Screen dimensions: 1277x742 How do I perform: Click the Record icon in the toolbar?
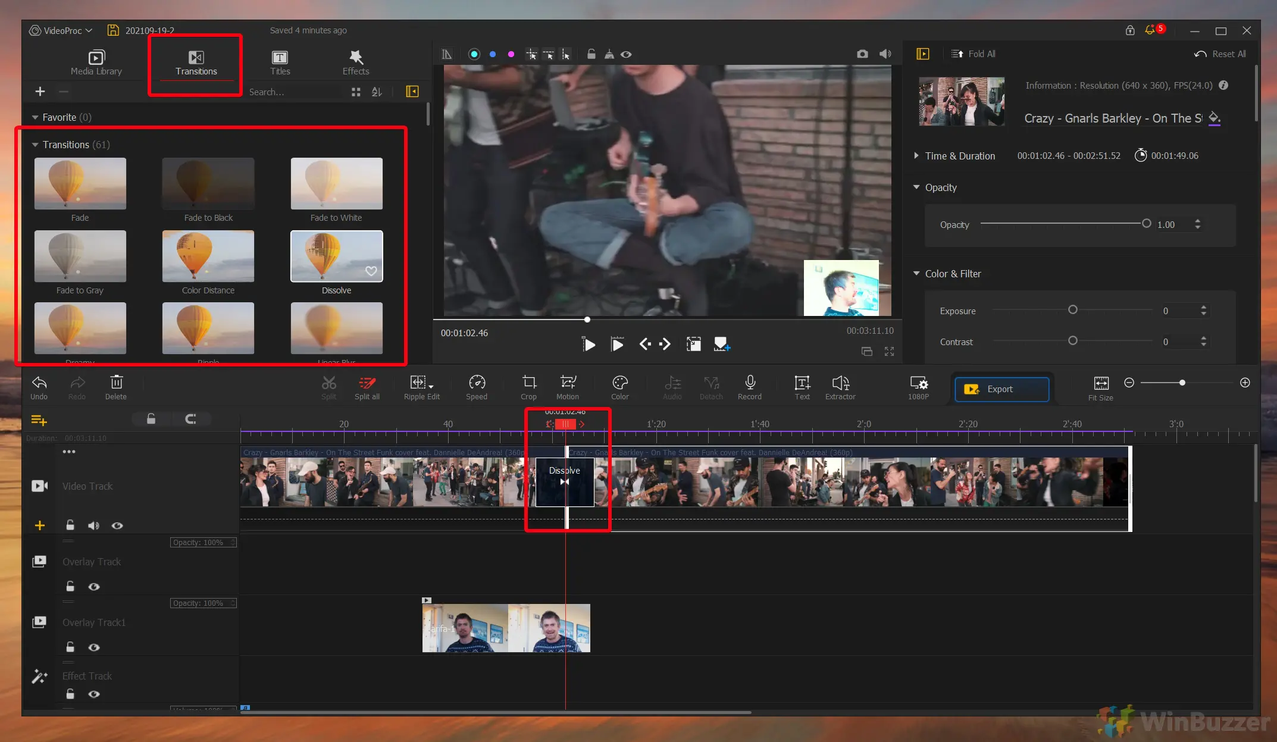tap(749, 387)
